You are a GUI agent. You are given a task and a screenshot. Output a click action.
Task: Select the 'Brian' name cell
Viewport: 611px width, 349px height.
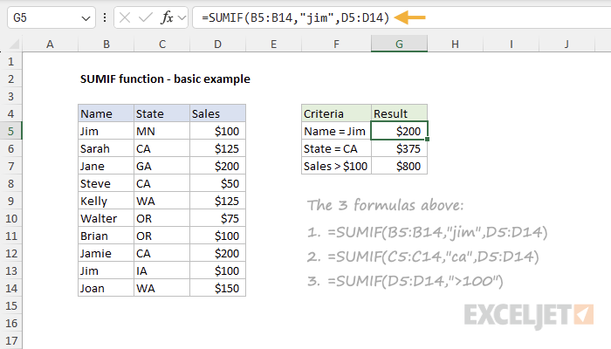tap(106, 236)
